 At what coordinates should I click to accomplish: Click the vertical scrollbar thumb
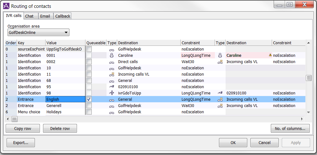click(x=309, y=78)
